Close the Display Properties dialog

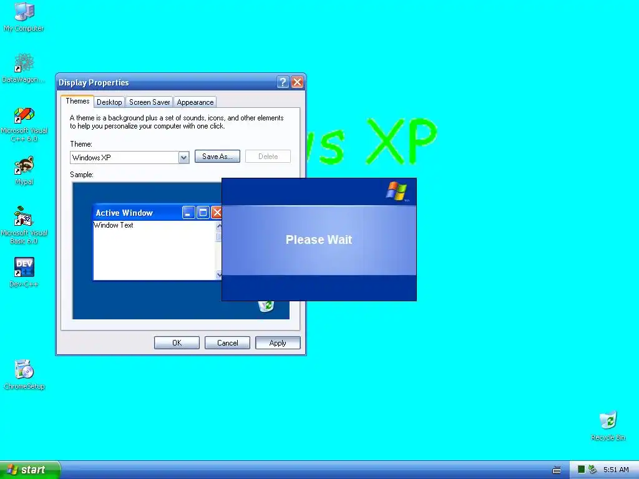[297, 82]
